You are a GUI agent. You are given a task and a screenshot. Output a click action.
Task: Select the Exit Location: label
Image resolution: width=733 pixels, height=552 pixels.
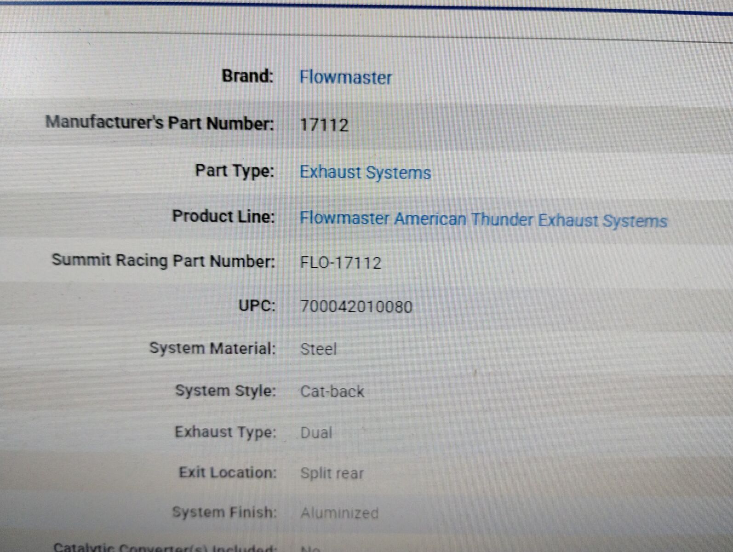pos(228,472)
